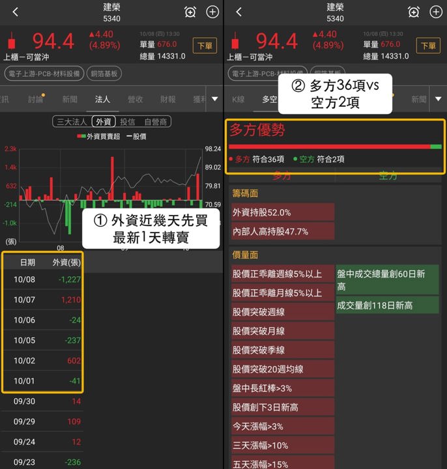
Task: Tap 空方 符合2項 label
Action: [319, 159]
